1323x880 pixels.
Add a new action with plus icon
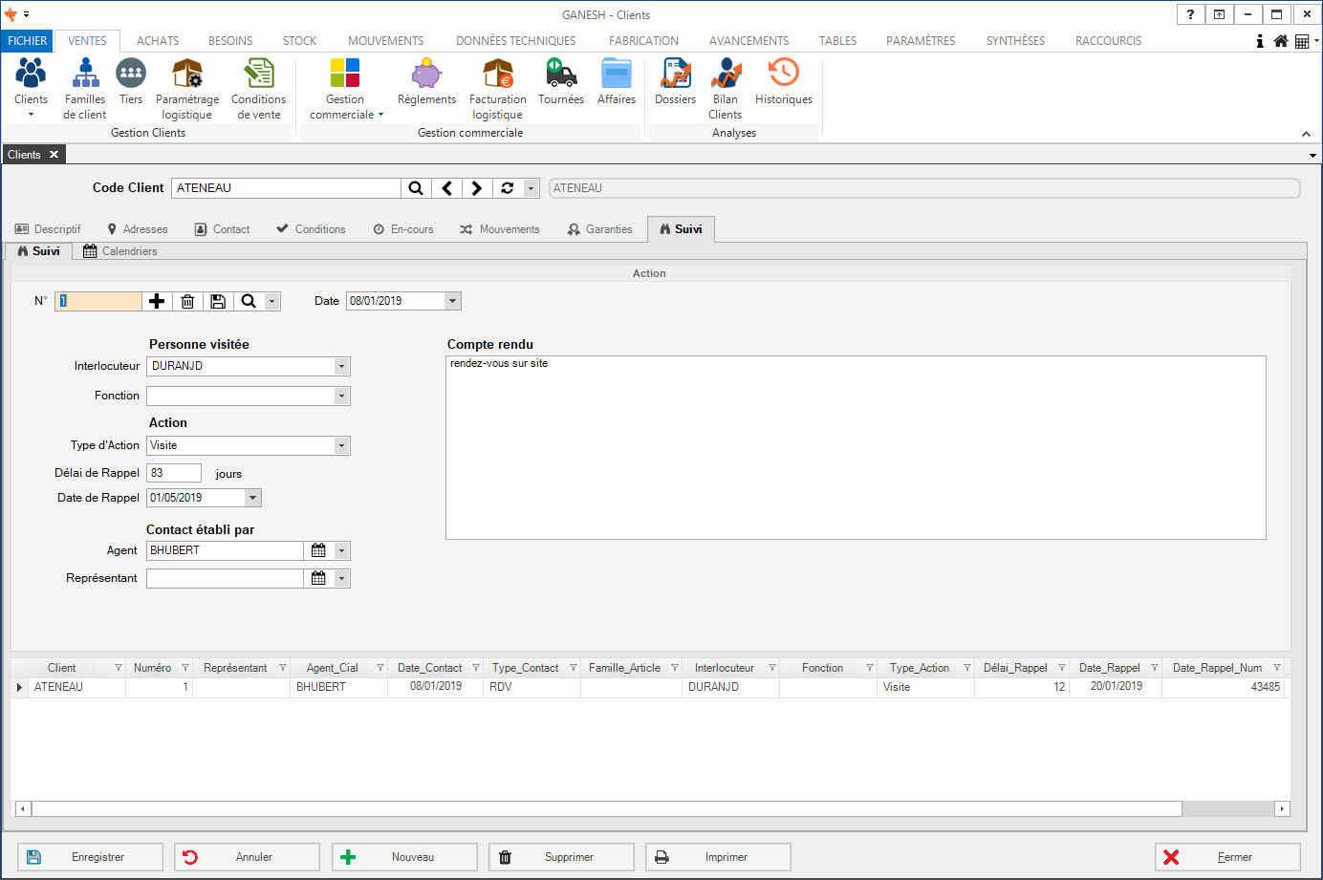pos(157,301)
